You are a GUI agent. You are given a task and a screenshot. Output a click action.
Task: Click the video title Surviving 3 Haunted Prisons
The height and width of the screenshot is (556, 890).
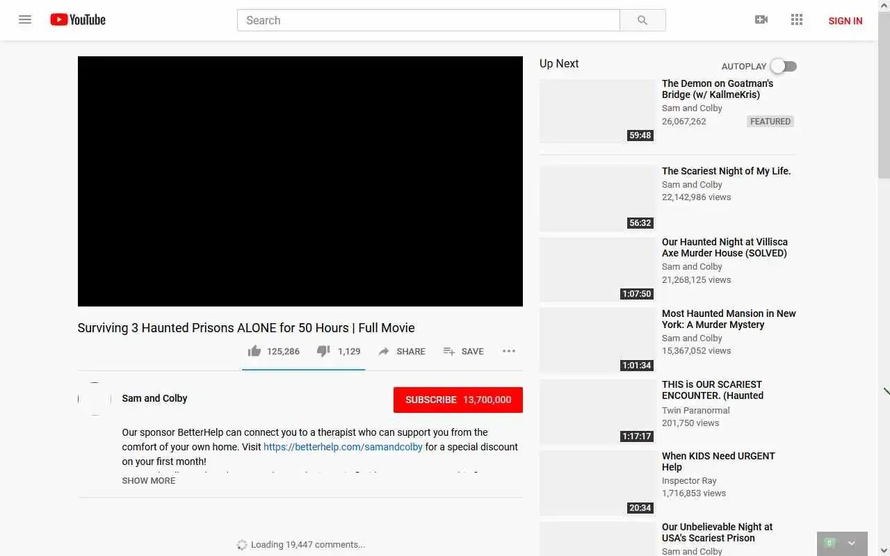[246, 327]
